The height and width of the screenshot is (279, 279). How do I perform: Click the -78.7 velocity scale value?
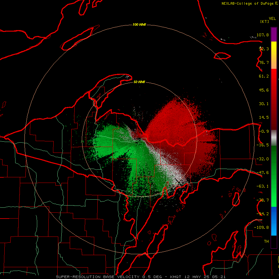[x=263, y=200]
